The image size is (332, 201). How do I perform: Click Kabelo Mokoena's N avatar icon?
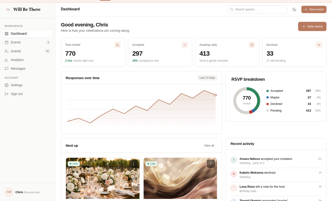click(x=234, y=174)
